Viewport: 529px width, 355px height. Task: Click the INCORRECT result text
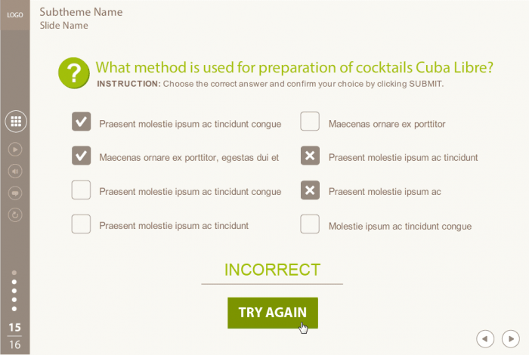(x=272, y=270)
